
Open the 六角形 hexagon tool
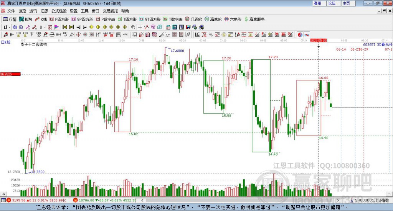233,19
